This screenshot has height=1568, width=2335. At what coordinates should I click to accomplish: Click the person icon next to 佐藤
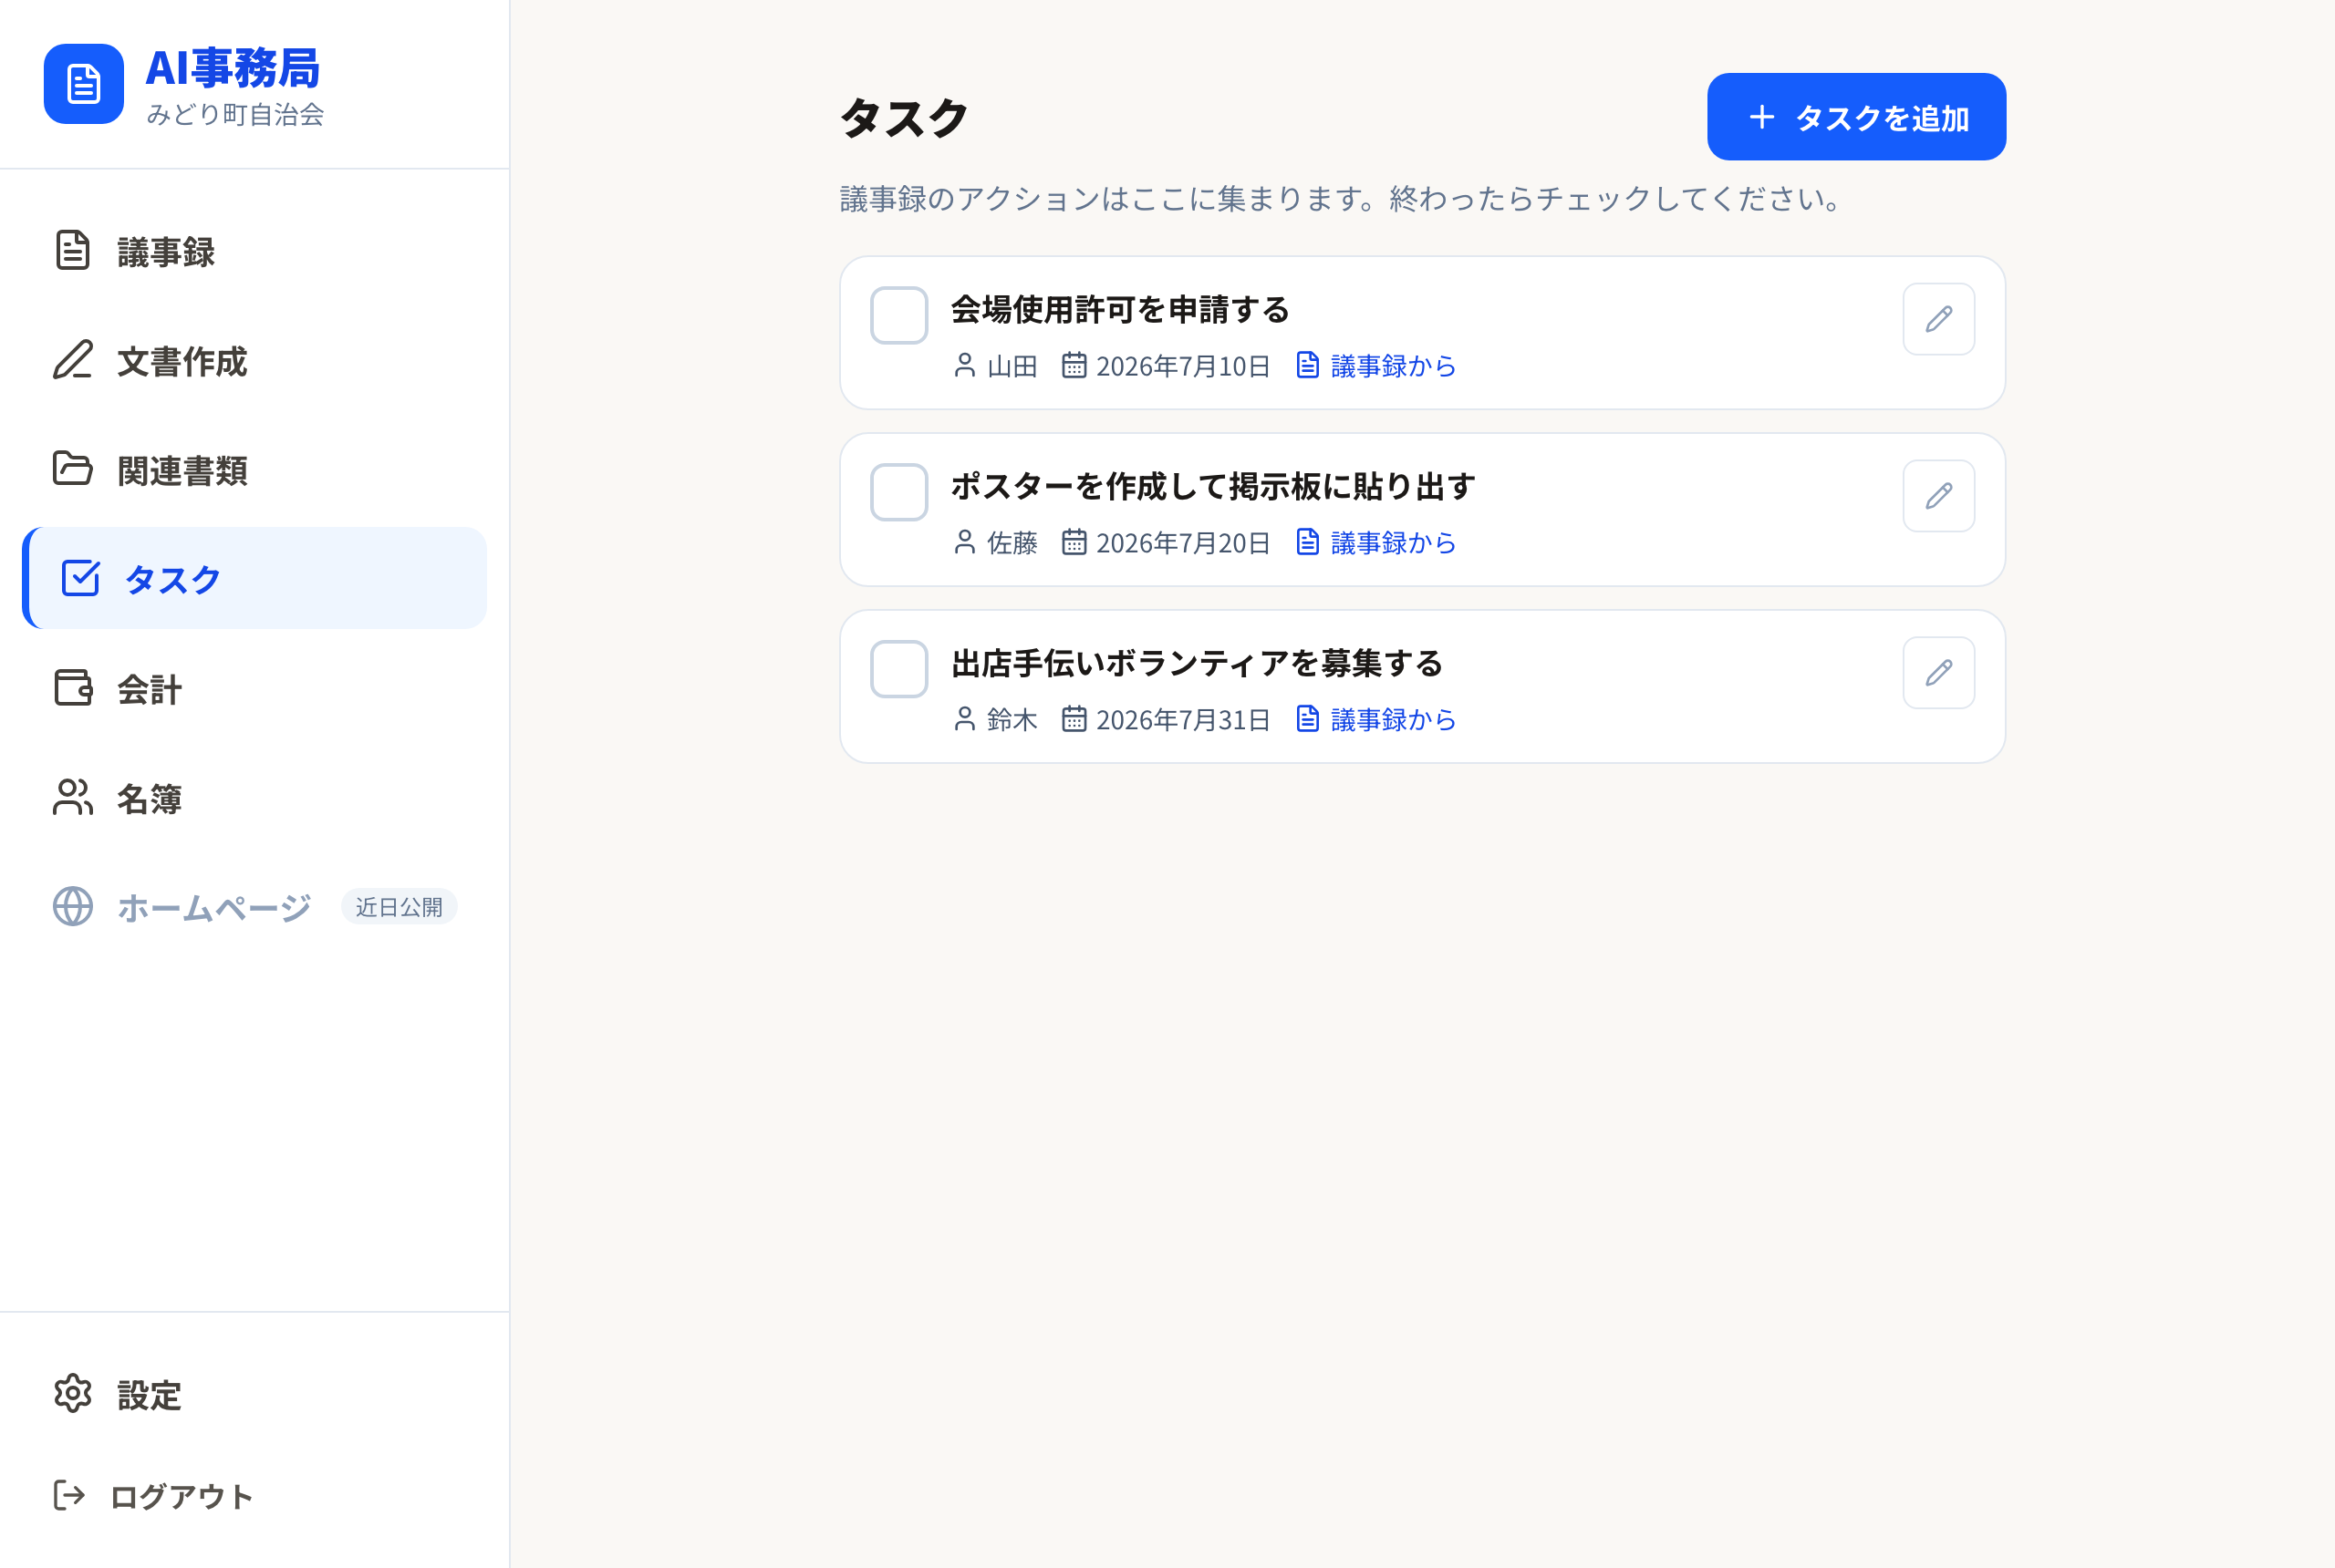964,542
